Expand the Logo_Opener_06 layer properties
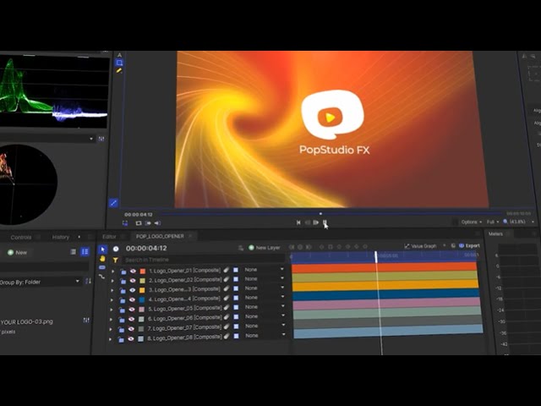 (x=111, y=320)
